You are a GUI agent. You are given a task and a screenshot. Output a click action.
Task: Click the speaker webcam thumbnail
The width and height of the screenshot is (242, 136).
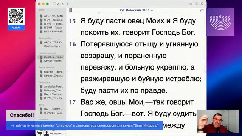click(x=218, y=121)
